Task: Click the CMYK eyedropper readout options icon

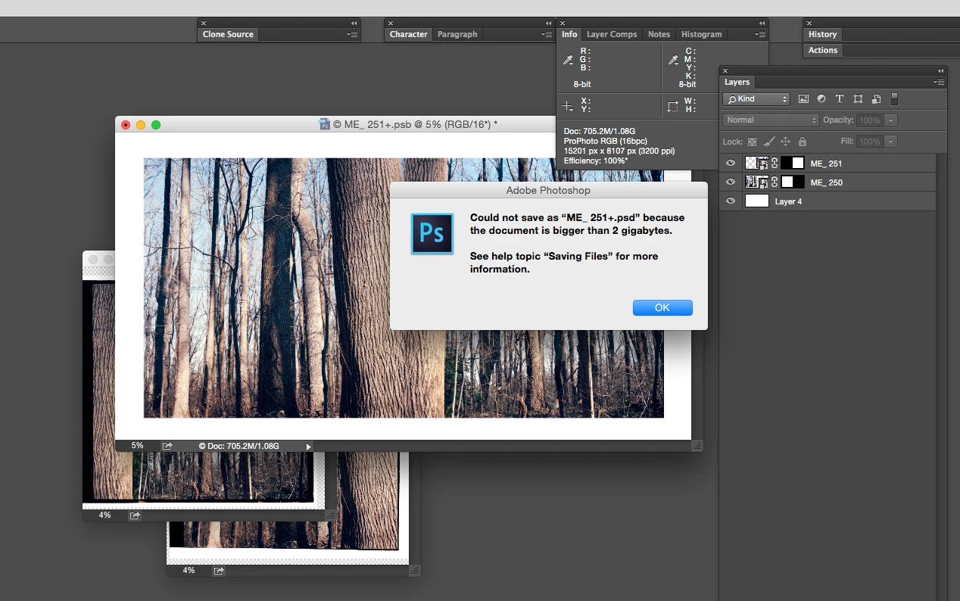Action: 673,61
